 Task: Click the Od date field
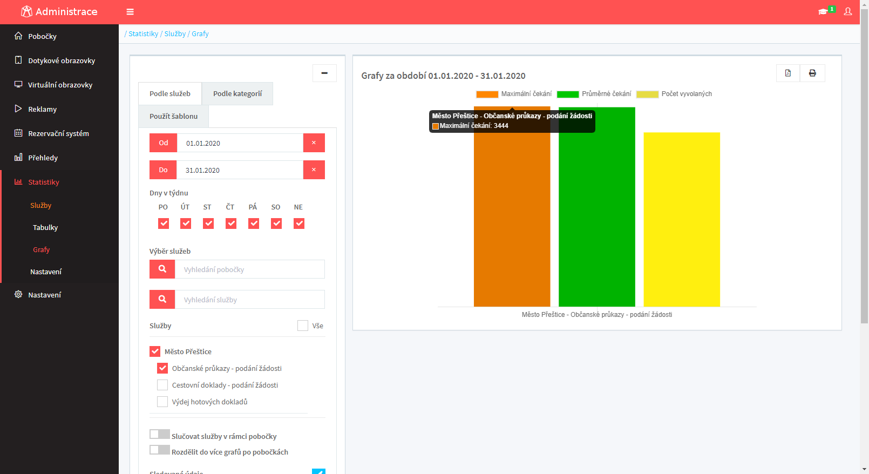click(x=240, y=143)
